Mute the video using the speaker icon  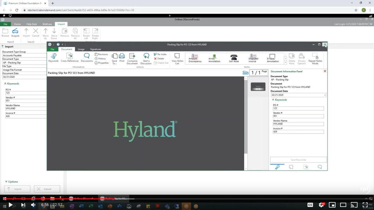[x=33, y=205]
